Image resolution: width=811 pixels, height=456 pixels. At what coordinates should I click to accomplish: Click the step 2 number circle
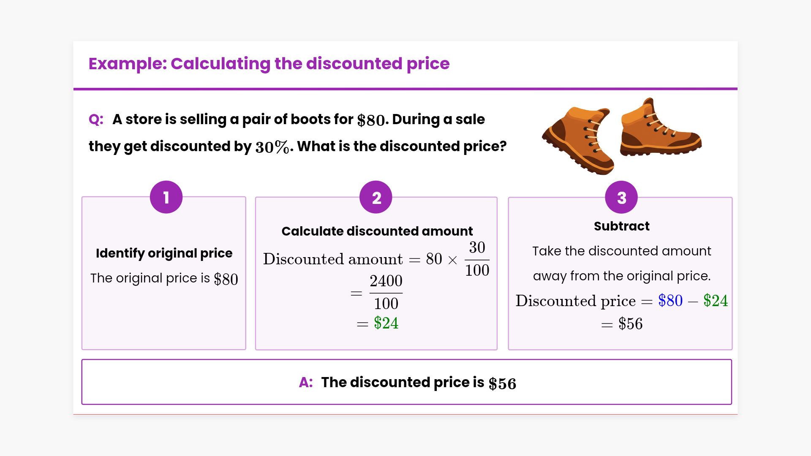click(376, 197)
